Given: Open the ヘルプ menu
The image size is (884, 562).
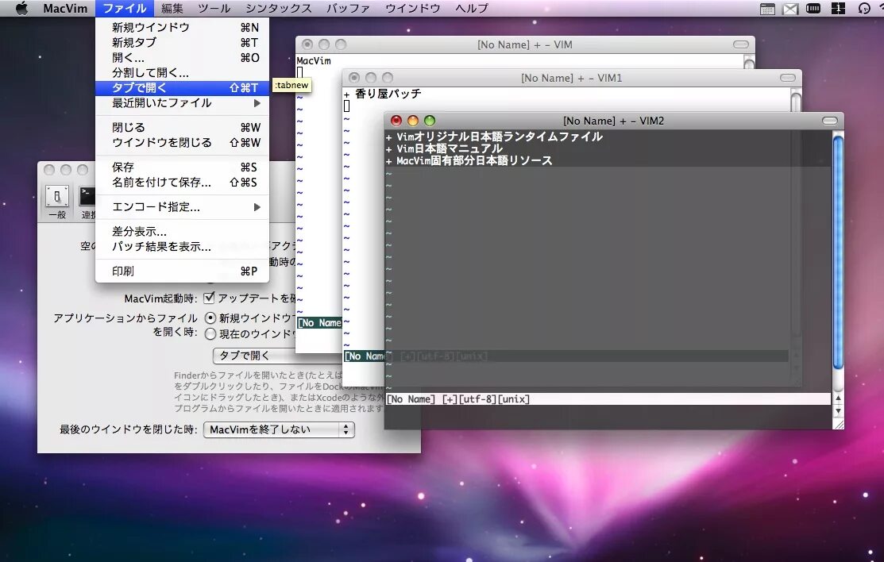Looking at the screenshot, I should 471,9.
